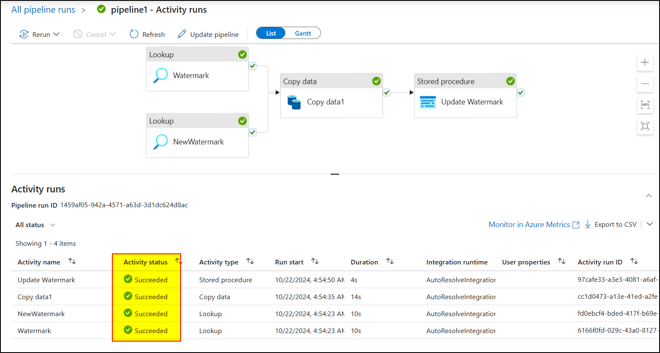
Task: Click the NewWatermark lookup magnifier icon
Action: (160, 142)
